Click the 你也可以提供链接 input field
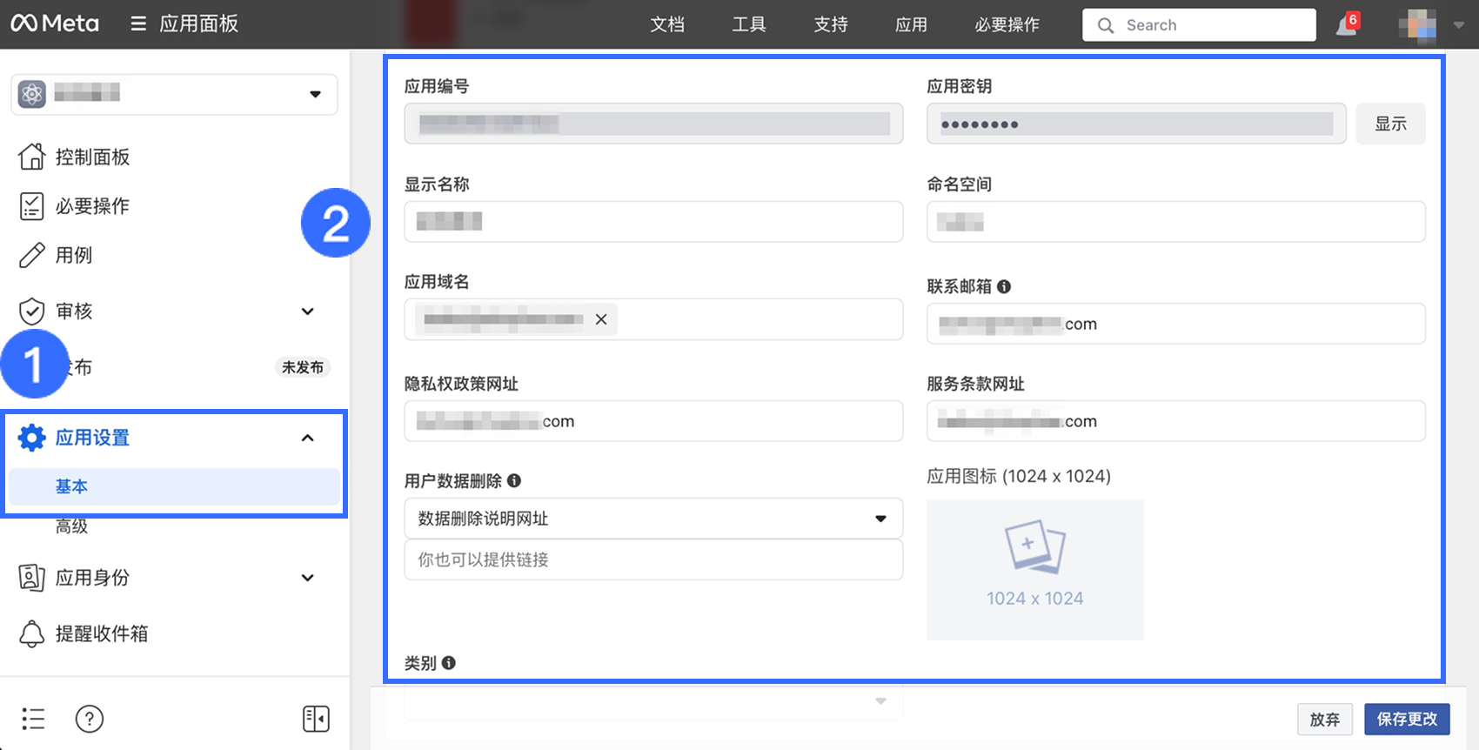1479x750 pixels. (x=653, y=559)
